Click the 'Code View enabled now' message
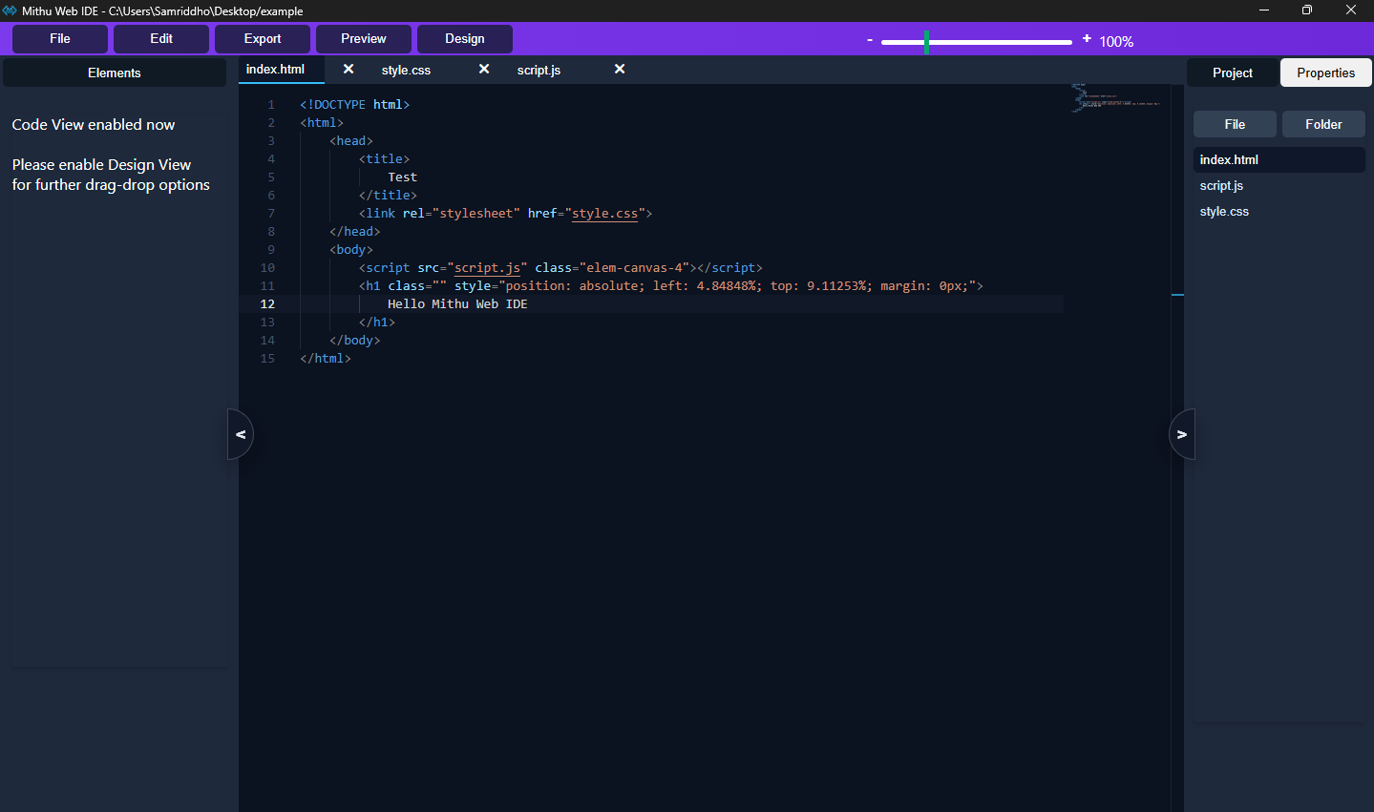The height and width of the screenshot is (812, 1374). coord(94,125)
